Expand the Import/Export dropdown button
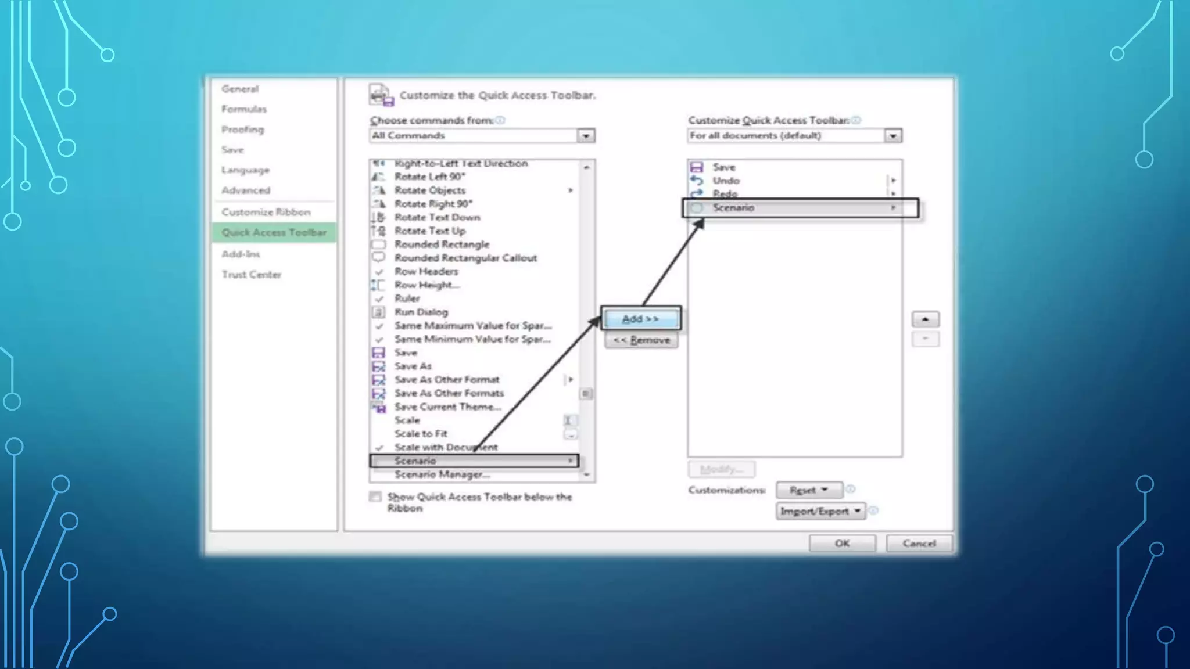This screenshot has height=669, width=1190. [x=820, y=511]
